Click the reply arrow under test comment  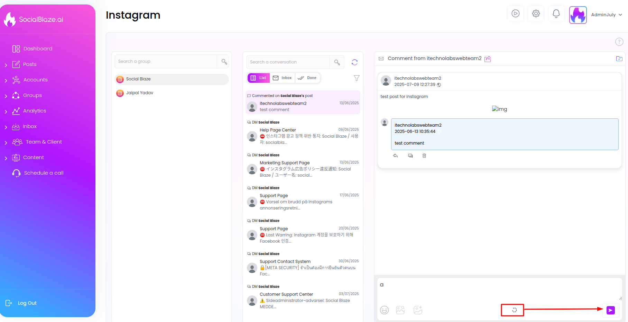point(395,156)
